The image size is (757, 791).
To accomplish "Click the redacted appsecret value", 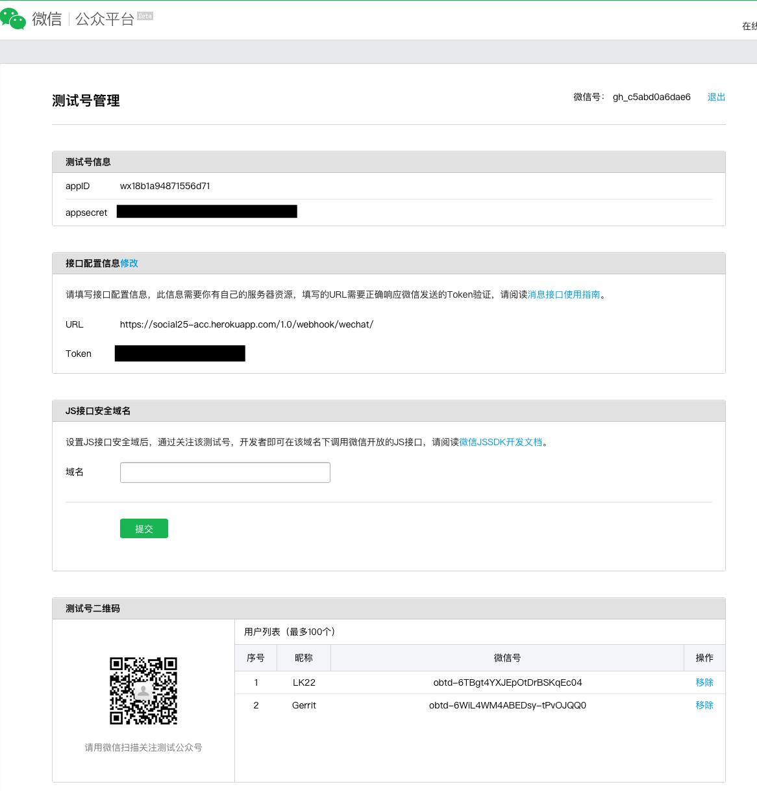I will click(206, 211).
